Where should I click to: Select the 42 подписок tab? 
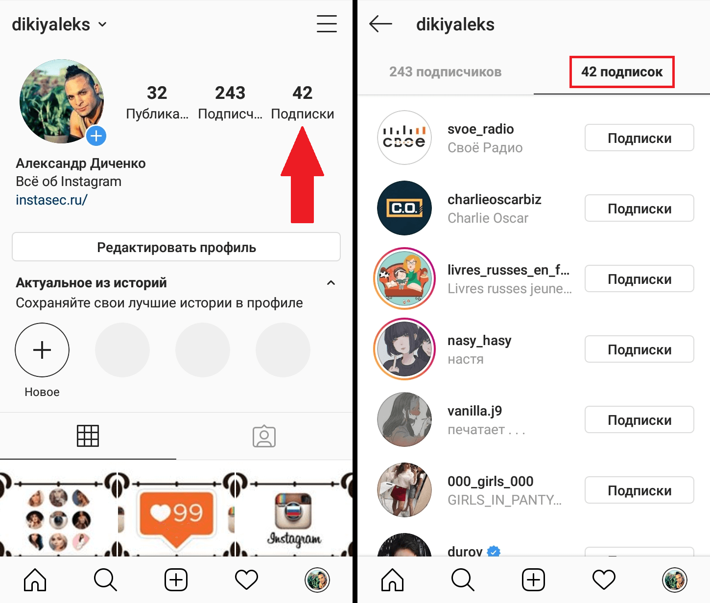coord(622,72)
